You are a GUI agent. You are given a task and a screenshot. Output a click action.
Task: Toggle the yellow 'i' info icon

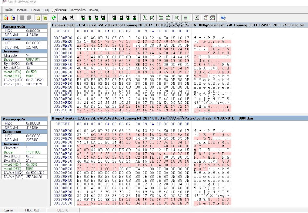tap(38, 18)
